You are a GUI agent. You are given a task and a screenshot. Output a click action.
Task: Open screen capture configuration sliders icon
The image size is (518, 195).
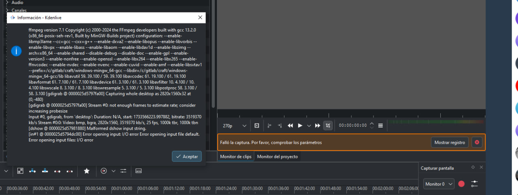click(474, 184)
